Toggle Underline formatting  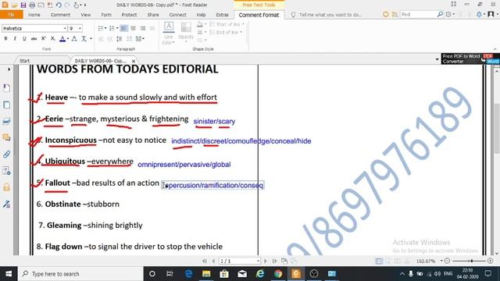(x=24, y=38)
